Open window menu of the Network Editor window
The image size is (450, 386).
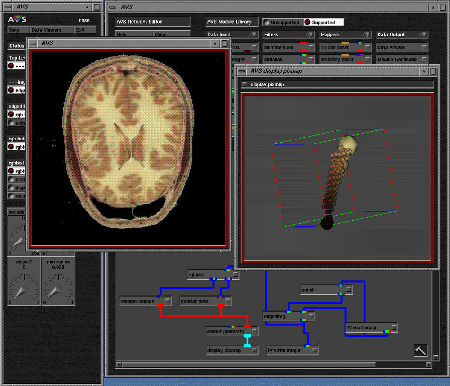click(x=113, y=7)
